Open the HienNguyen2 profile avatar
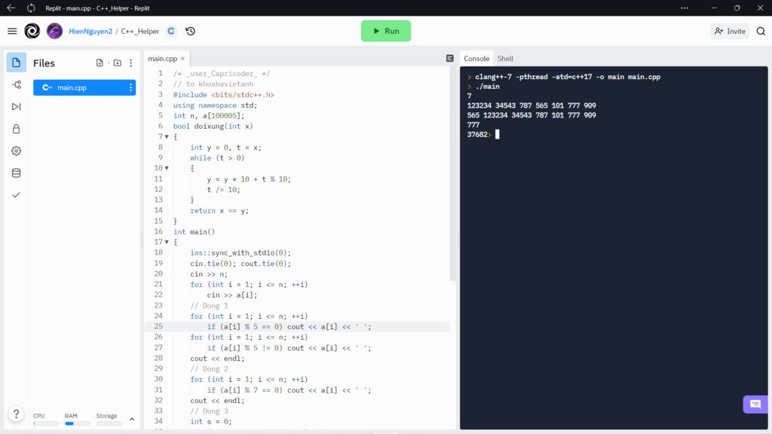 coord(54,31)
